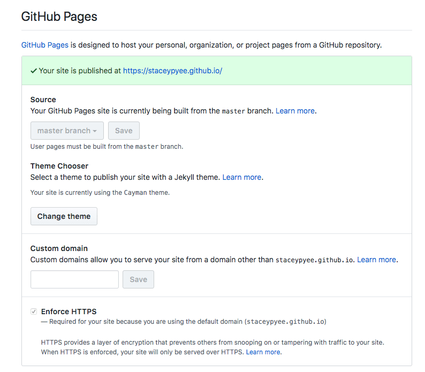Open Learn more link about Jekyll themes
Viewport: 425px width, 372px height.
[242, 177]
